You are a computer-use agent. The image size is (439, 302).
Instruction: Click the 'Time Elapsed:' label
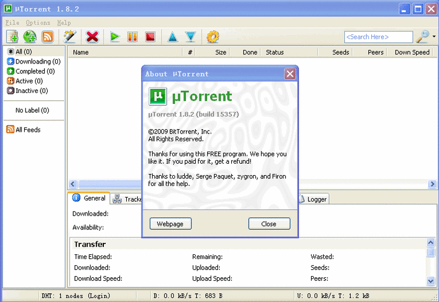[x=93, y=257]
